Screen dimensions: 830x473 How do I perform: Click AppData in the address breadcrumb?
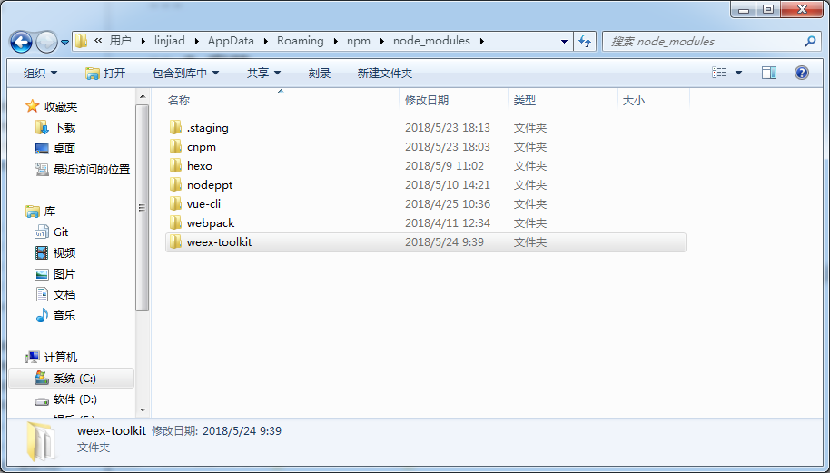point(231,41)
